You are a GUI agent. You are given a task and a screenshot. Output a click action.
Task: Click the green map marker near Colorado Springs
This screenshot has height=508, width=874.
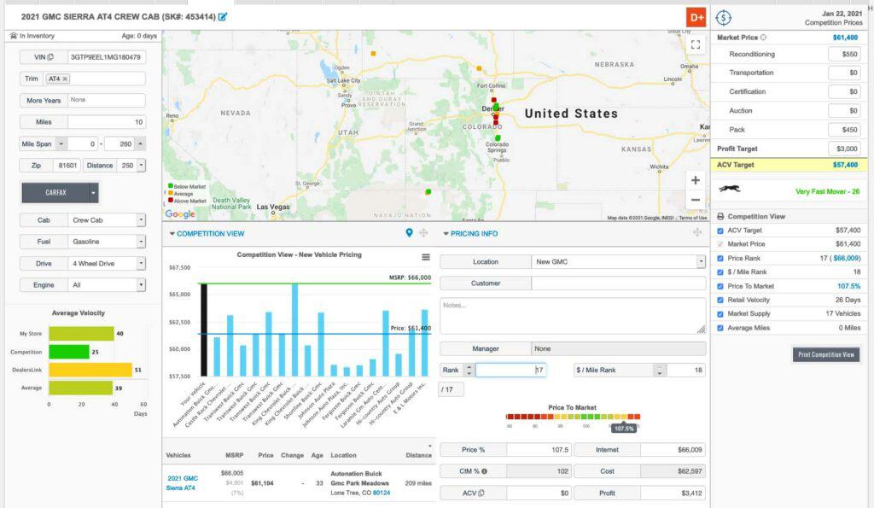coord(498,137)
